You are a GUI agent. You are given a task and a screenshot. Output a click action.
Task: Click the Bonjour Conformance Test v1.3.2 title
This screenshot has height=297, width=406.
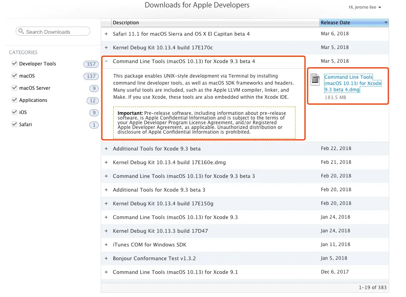point(154,259)
